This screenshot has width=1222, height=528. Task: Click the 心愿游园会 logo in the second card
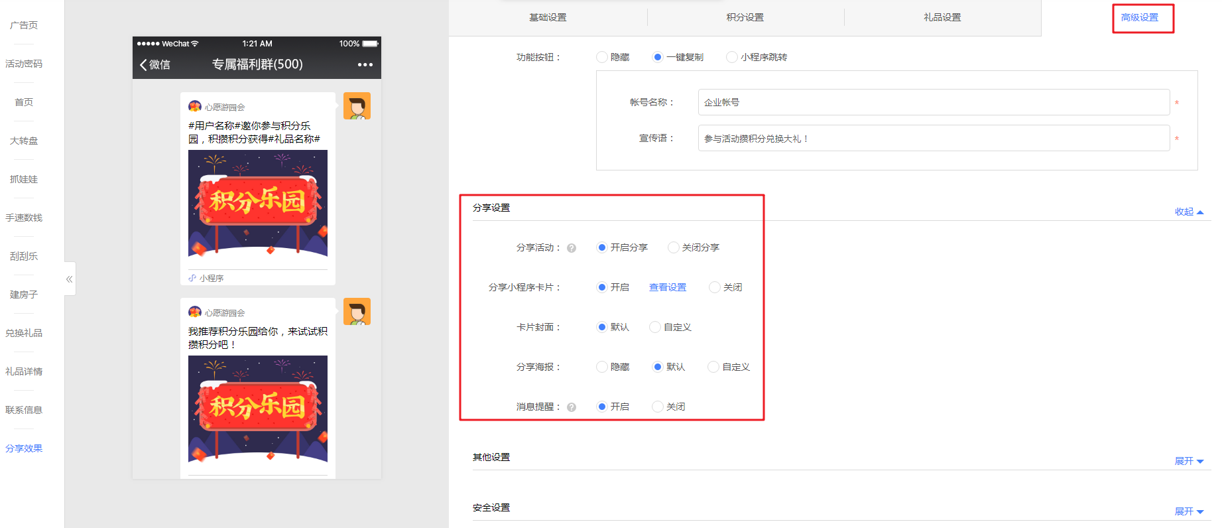click(195, 312)
